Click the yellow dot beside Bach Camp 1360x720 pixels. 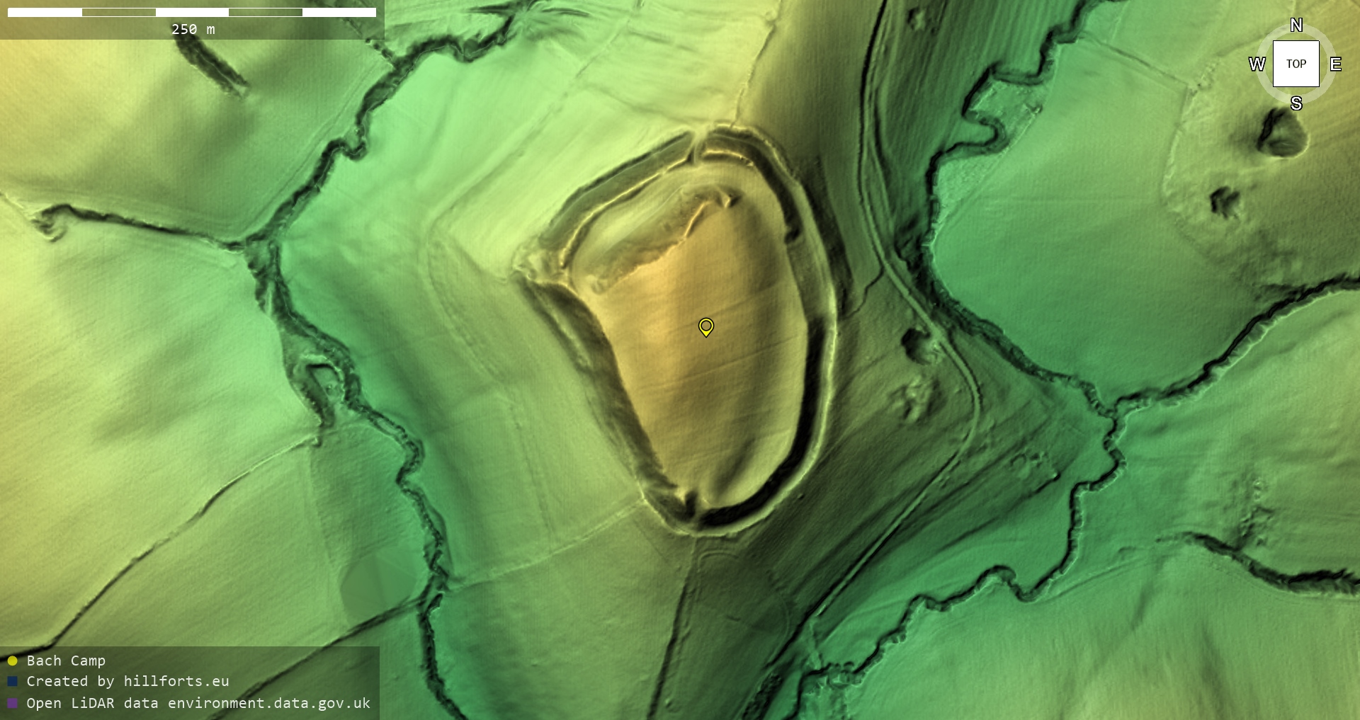(x=13, y=661)
